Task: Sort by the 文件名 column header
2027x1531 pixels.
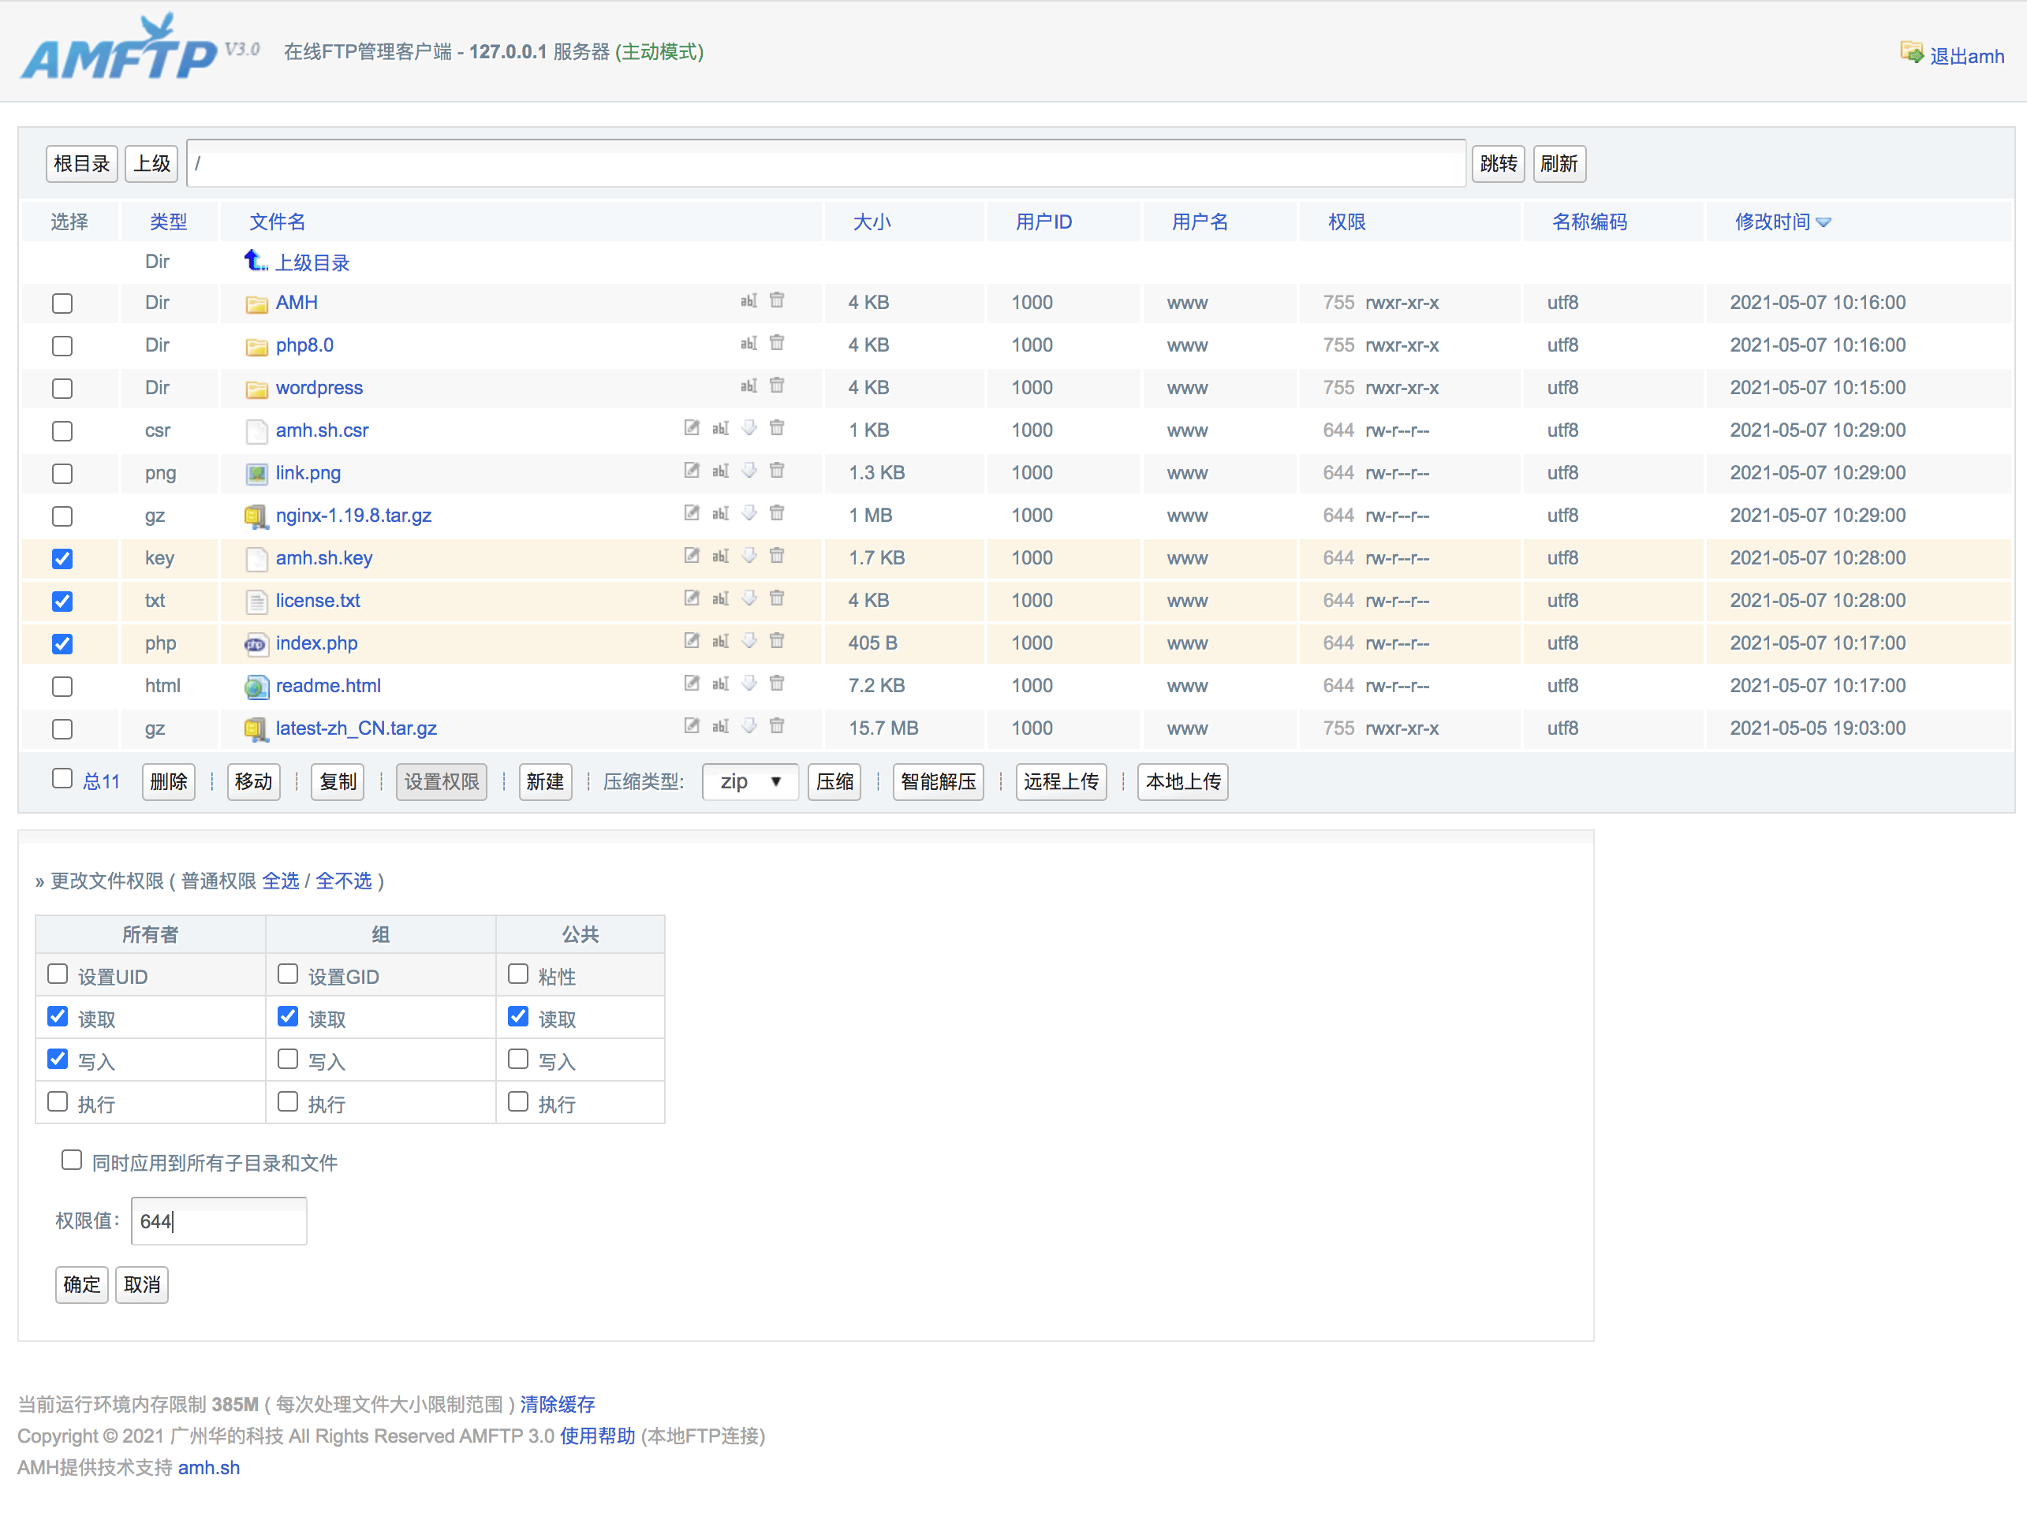Action: coord(277,222)
